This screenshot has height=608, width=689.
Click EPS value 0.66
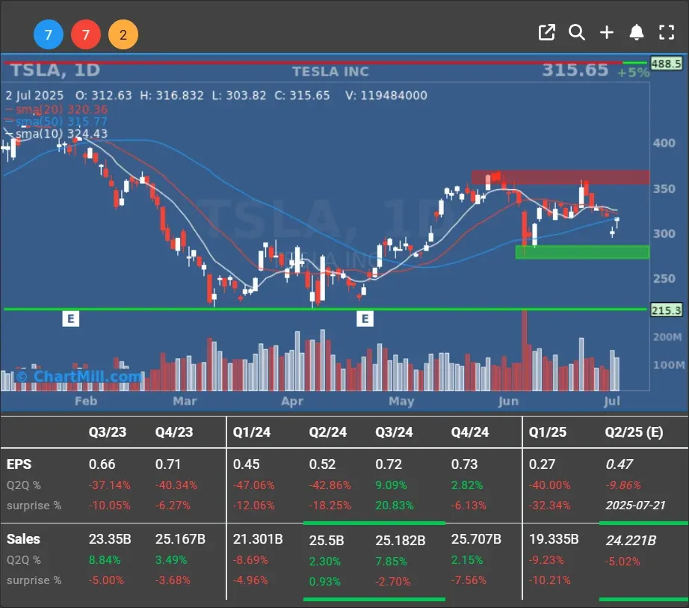(x=102, y=464)
